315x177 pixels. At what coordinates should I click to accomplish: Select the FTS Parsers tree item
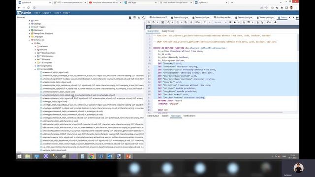coord(44,59)
